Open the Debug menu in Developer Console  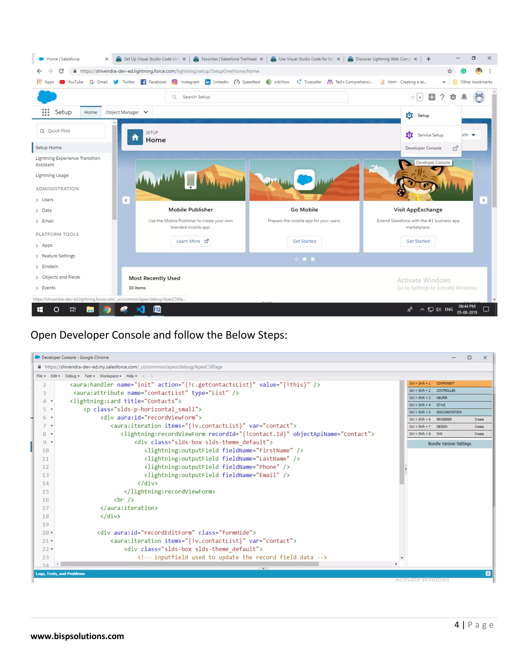click(72, 376)
